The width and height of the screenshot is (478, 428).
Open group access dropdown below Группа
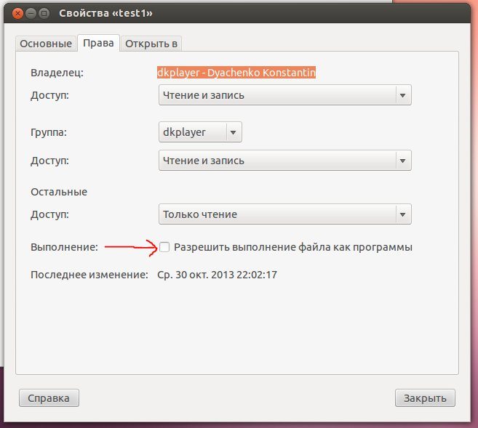284,161
